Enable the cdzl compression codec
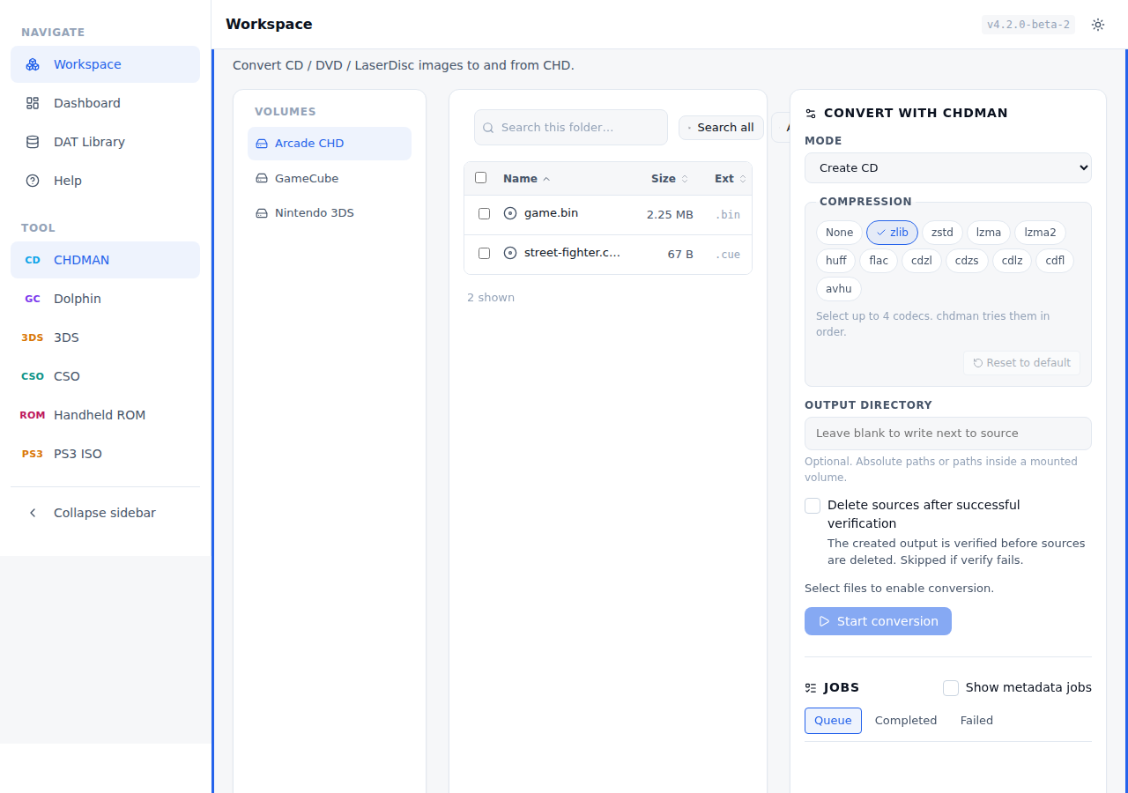The width and height of the screenshot is (1128, 793). (922, 261)
